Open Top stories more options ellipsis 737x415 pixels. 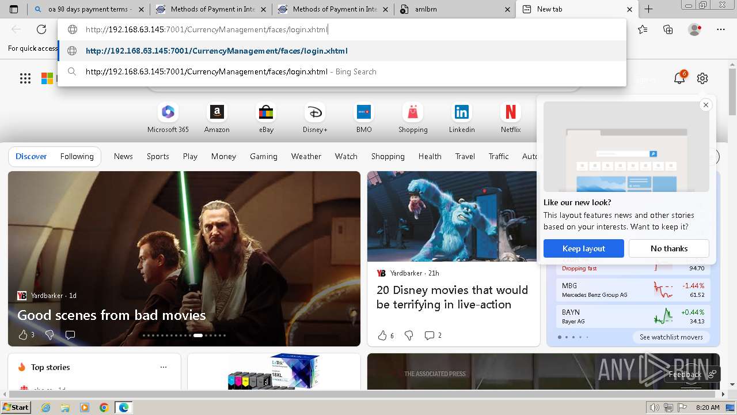click(164, 367)
